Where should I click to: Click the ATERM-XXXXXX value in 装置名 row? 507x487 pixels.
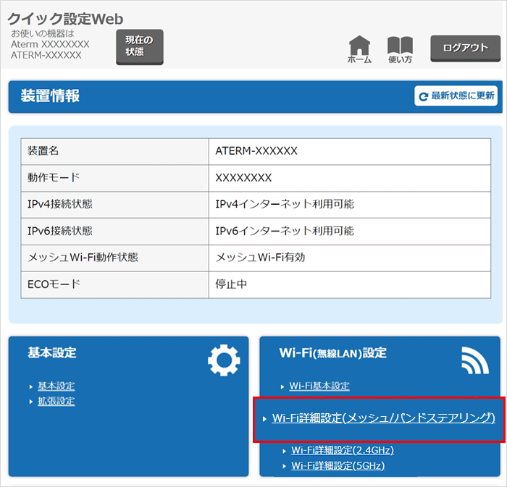click(256, 151)
